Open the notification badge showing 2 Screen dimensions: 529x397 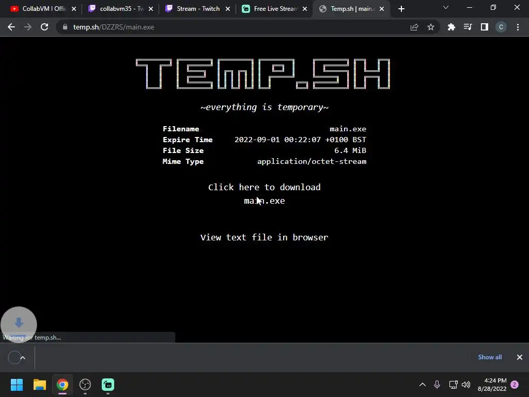[x=515, y=385]
